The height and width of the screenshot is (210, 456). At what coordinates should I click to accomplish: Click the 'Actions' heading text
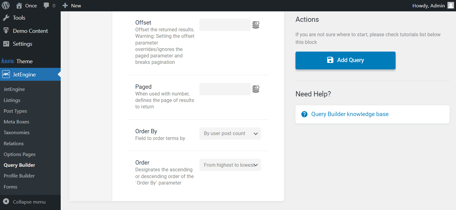(307, 19)
